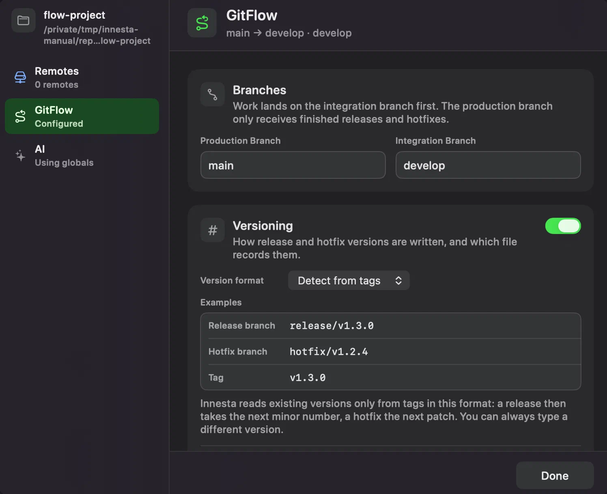Click the Tag row label
The height and width of the screenshot is (494, 607).
click(216, 378)
